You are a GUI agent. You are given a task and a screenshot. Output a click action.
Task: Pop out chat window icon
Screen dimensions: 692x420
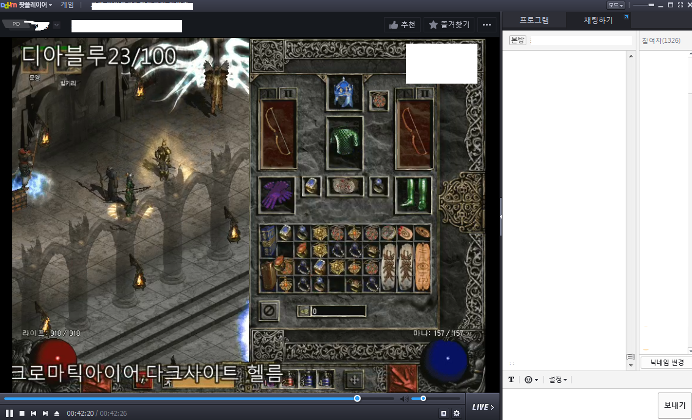(x=626, y=16)
